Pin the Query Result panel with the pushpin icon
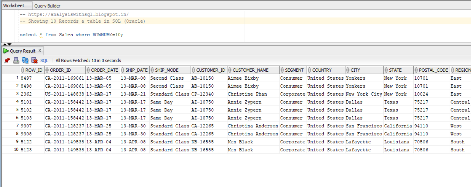This screenshot has height=187, width=471. 7,61
